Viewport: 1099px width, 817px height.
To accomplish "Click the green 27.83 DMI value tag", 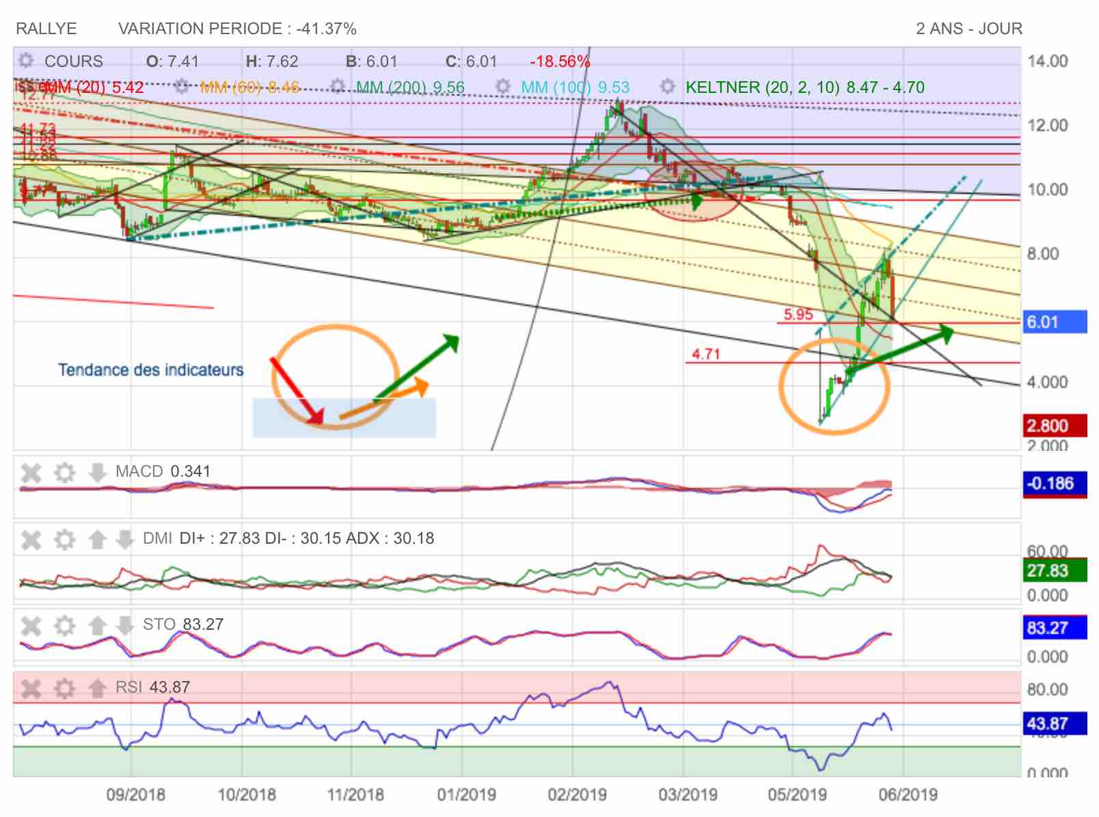I will 1055,570.
